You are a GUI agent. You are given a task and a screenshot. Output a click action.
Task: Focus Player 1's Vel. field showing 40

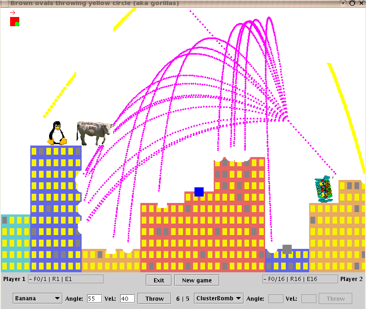click(x=127, y=298)
